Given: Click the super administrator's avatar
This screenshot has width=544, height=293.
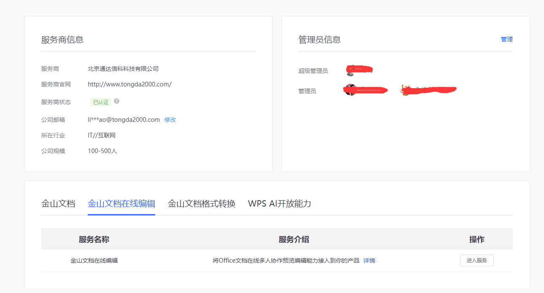Looking at the screenshot, I should pos(350,71).
